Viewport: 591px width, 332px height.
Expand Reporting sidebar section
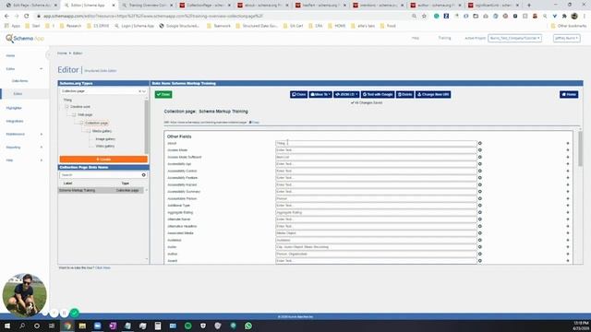point(41,148)
